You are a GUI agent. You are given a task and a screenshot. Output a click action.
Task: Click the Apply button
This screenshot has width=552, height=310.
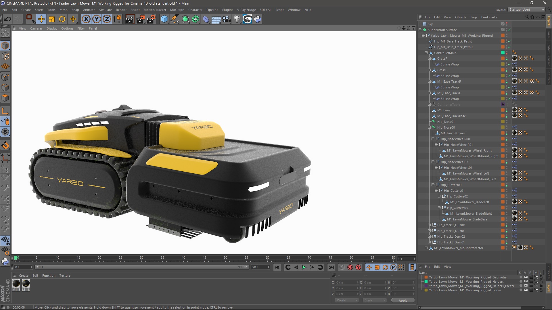[403, 300]
